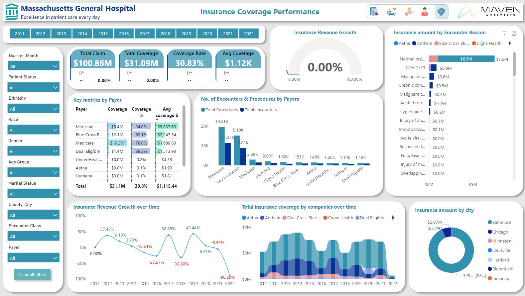The image size is (525, 296).
Task: Click the Key metrics table vertical scrollbar
Action: click(x=184, y=136)
